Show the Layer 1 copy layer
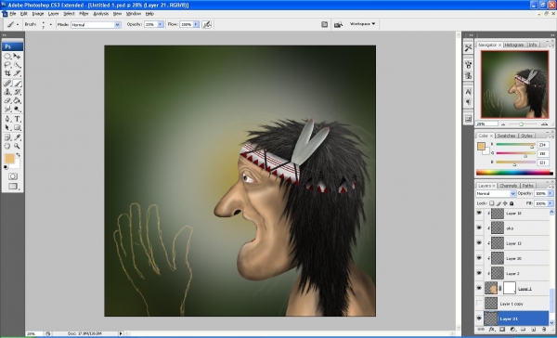557x338 pixels. point(479,304)
